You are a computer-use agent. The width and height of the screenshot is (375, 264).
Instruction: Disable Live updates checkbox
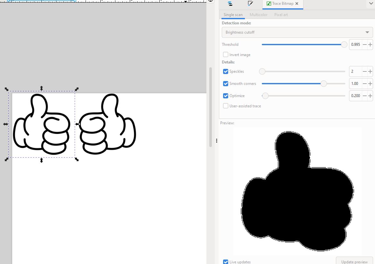tap(226, 262)
